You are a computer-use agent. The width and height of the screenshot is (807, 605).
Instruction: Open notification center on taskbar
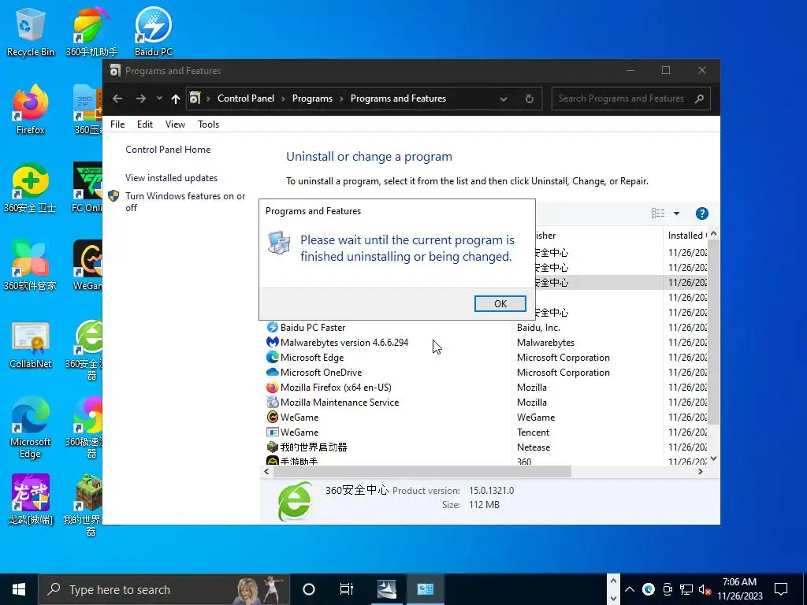[781, 589]
